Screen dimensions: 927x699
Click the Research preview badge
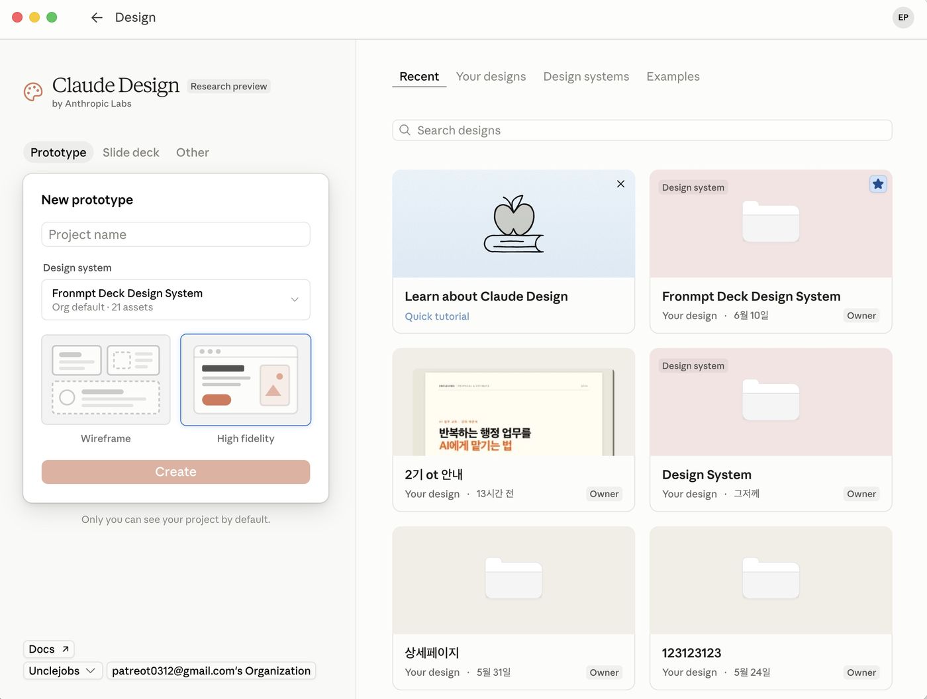pos(228,86)
